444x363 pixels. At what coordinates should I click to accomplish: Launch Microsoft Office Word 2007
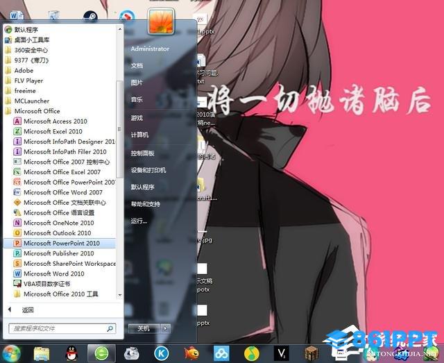[x=60, y=192]
